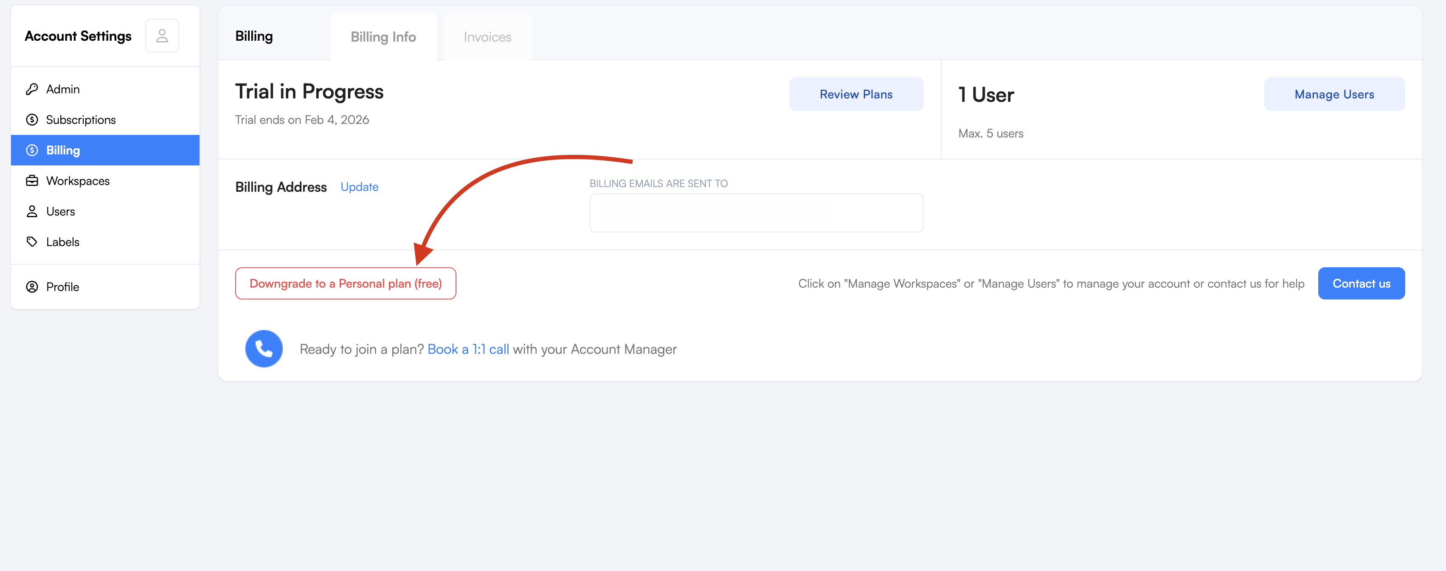Focus the billing emails input field
The image size is (1446, 571).
[756, 213]
